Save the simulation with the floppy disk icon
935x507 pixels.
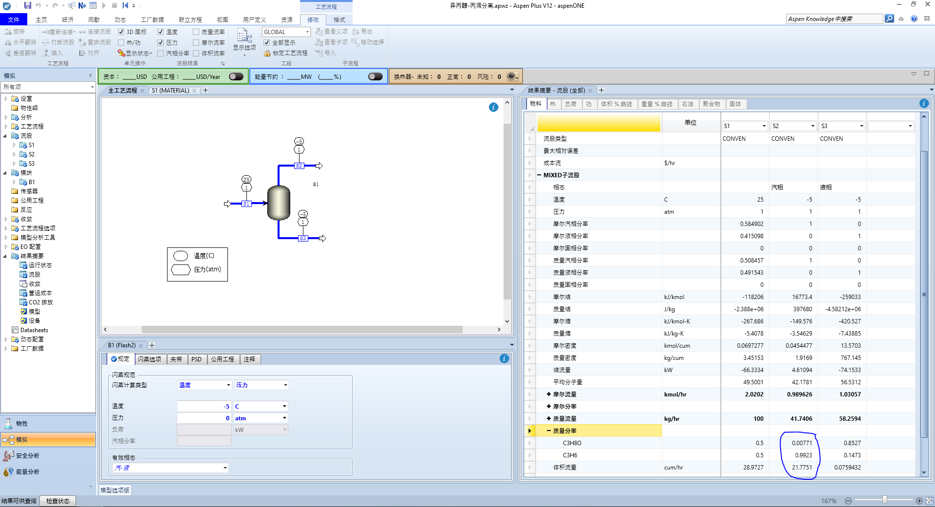[27, 5]
